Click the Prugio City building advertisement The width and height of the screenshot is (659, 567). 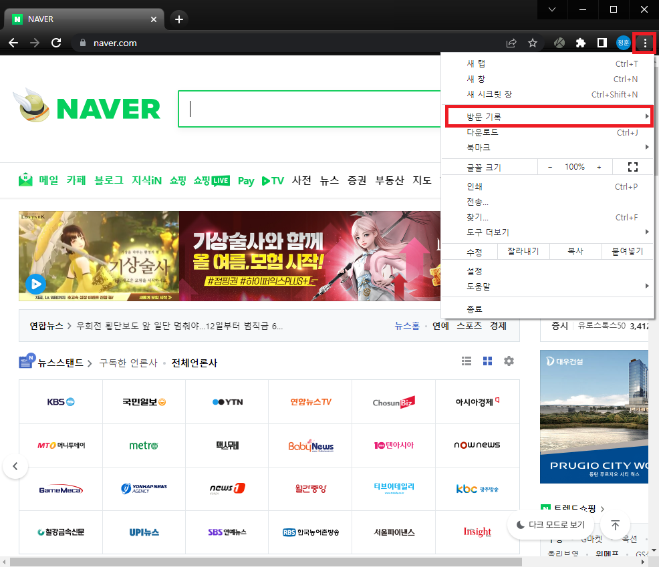click(x=594, y=417)
